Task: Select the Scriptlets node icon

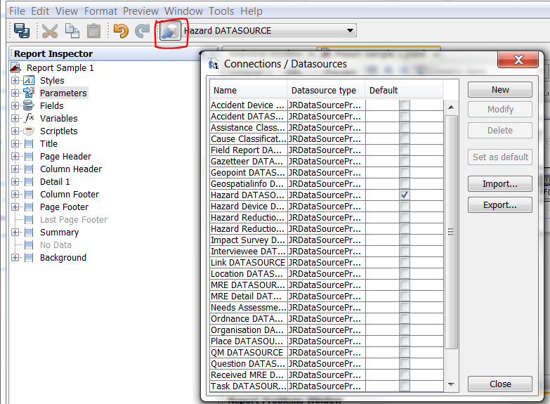Action: (29, 131)
